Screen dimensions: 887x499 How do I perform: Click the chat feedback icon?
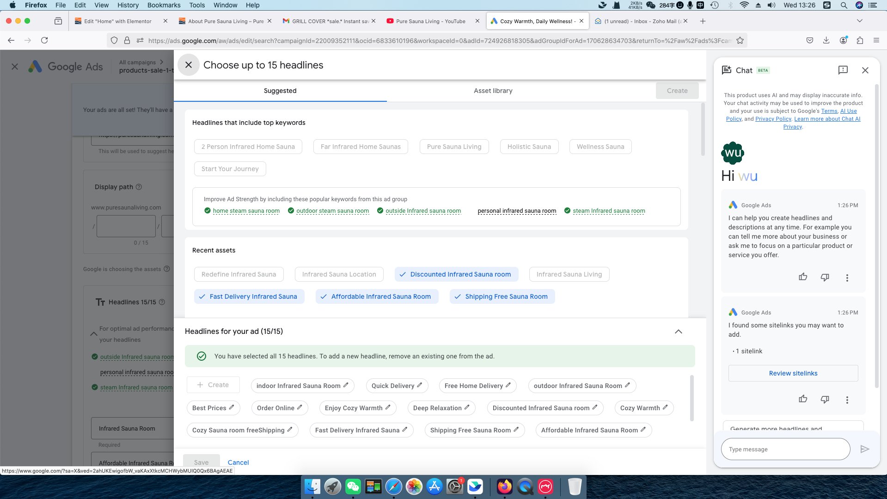(843, 70)
